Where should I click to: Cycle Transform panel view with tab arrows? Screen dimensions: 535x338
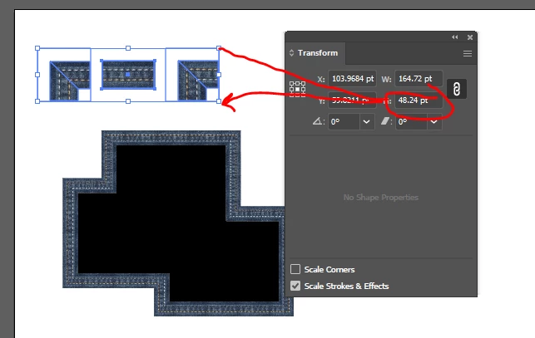tap(291, 53)
